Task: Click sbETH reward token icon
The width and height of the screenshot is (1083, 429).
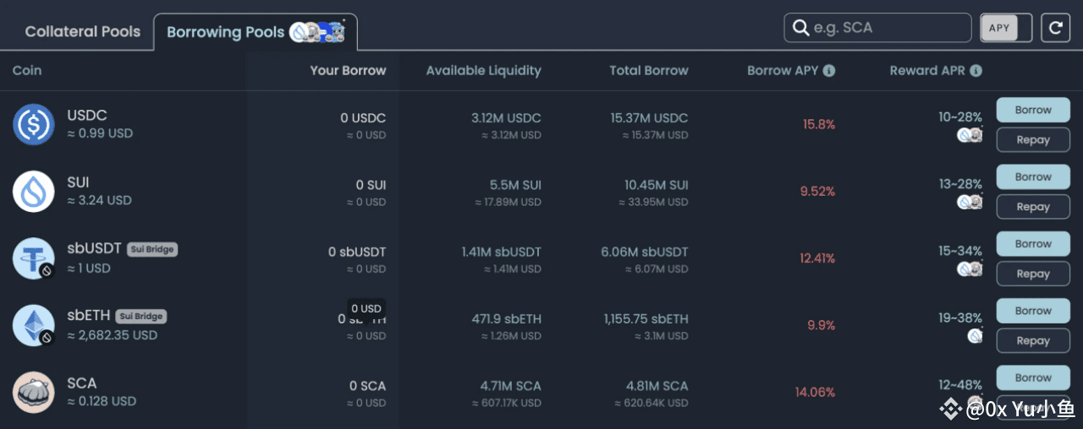Action: click(x=976, y=335)
